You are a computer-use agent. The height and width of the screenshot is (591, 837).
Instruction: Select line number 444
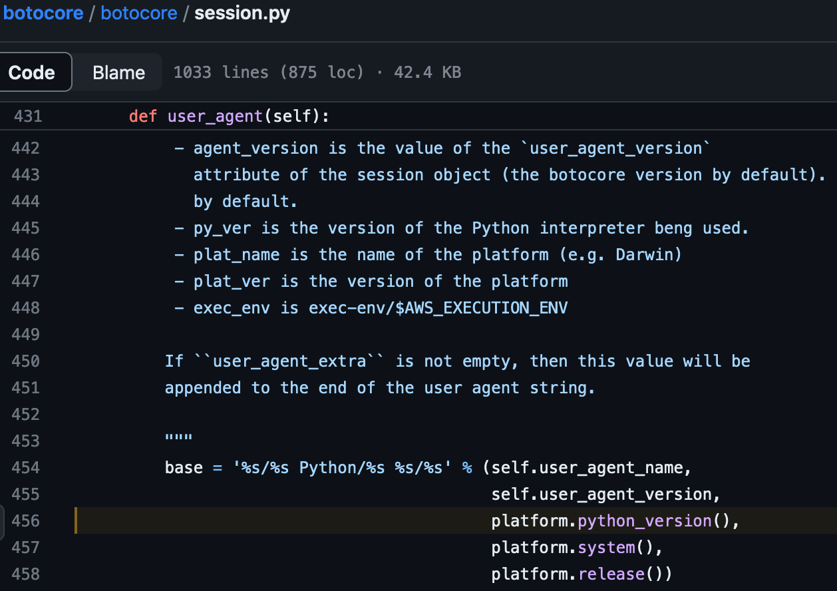(x=26, y=201)
